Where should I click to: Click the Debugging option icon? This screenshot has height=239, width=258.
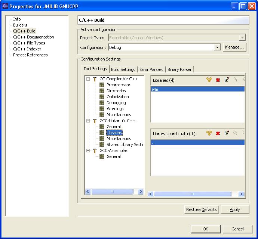coord(102,103)
